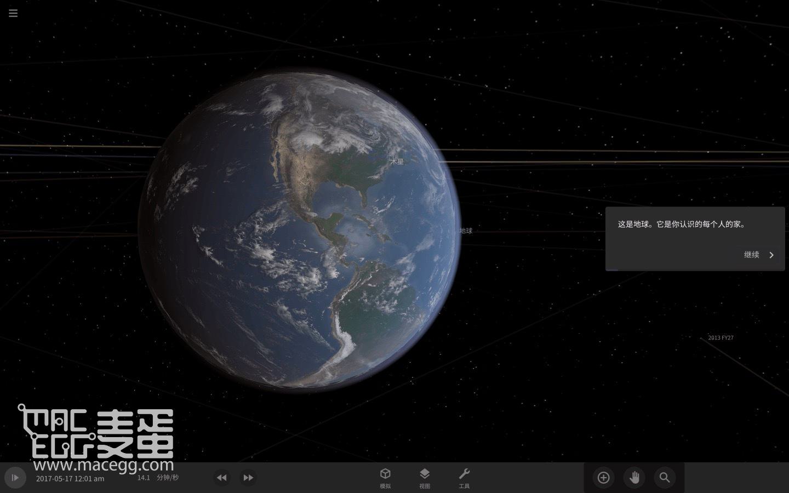This screenshot has width=789, height=493.
Task: Select the hand move tool
Action: (634, 478)
